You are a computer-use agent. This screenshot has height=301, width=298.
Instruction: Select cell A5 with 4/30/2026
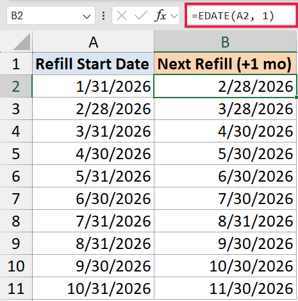point(93,153)
